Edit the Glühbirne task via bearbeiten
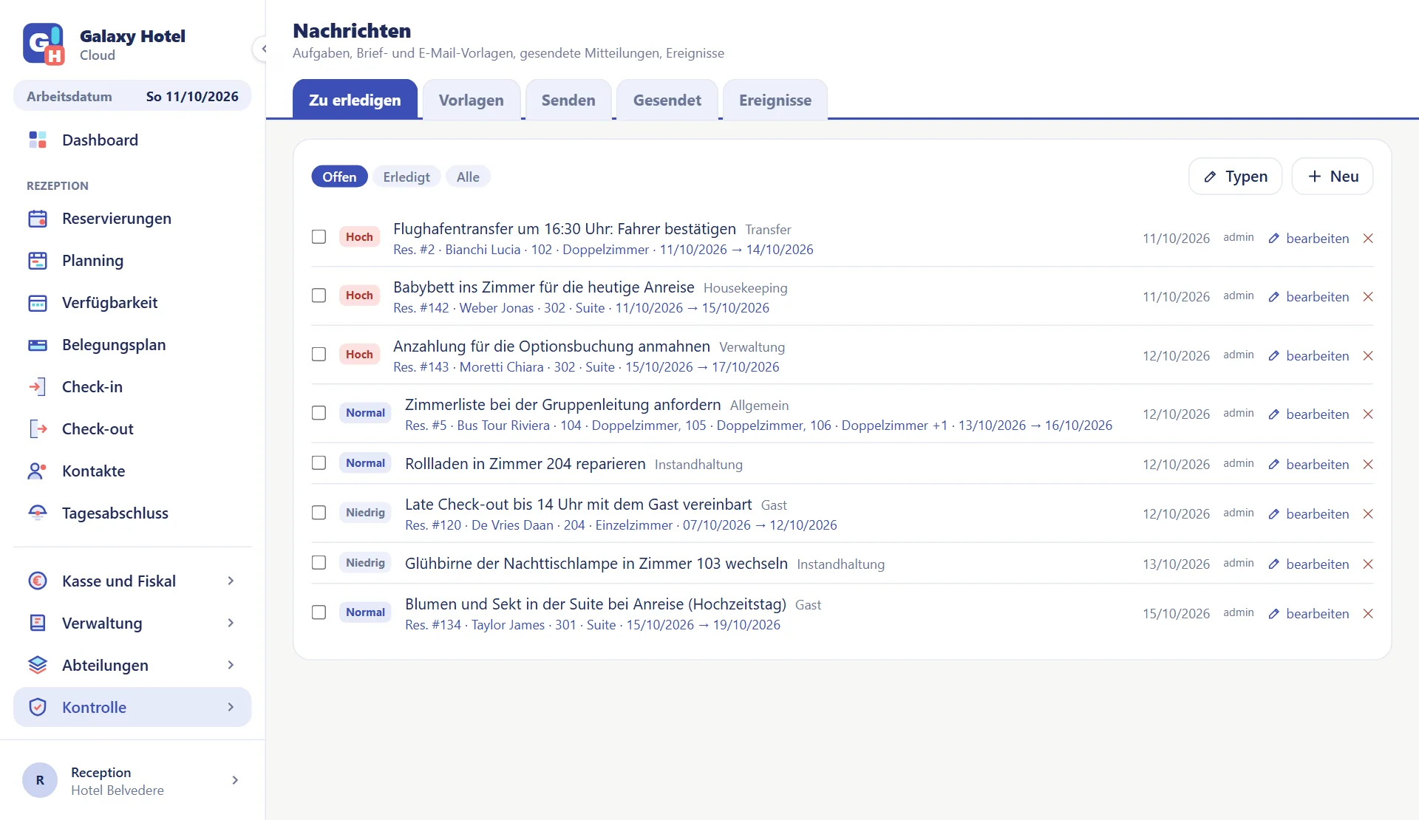Screen dimensions: 1419x820 click(x=1309, y=564)
